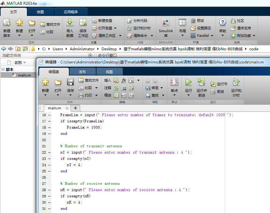
Task: Click line 24 code 'nT = 4;'
Action: click(x=74, y=165)
